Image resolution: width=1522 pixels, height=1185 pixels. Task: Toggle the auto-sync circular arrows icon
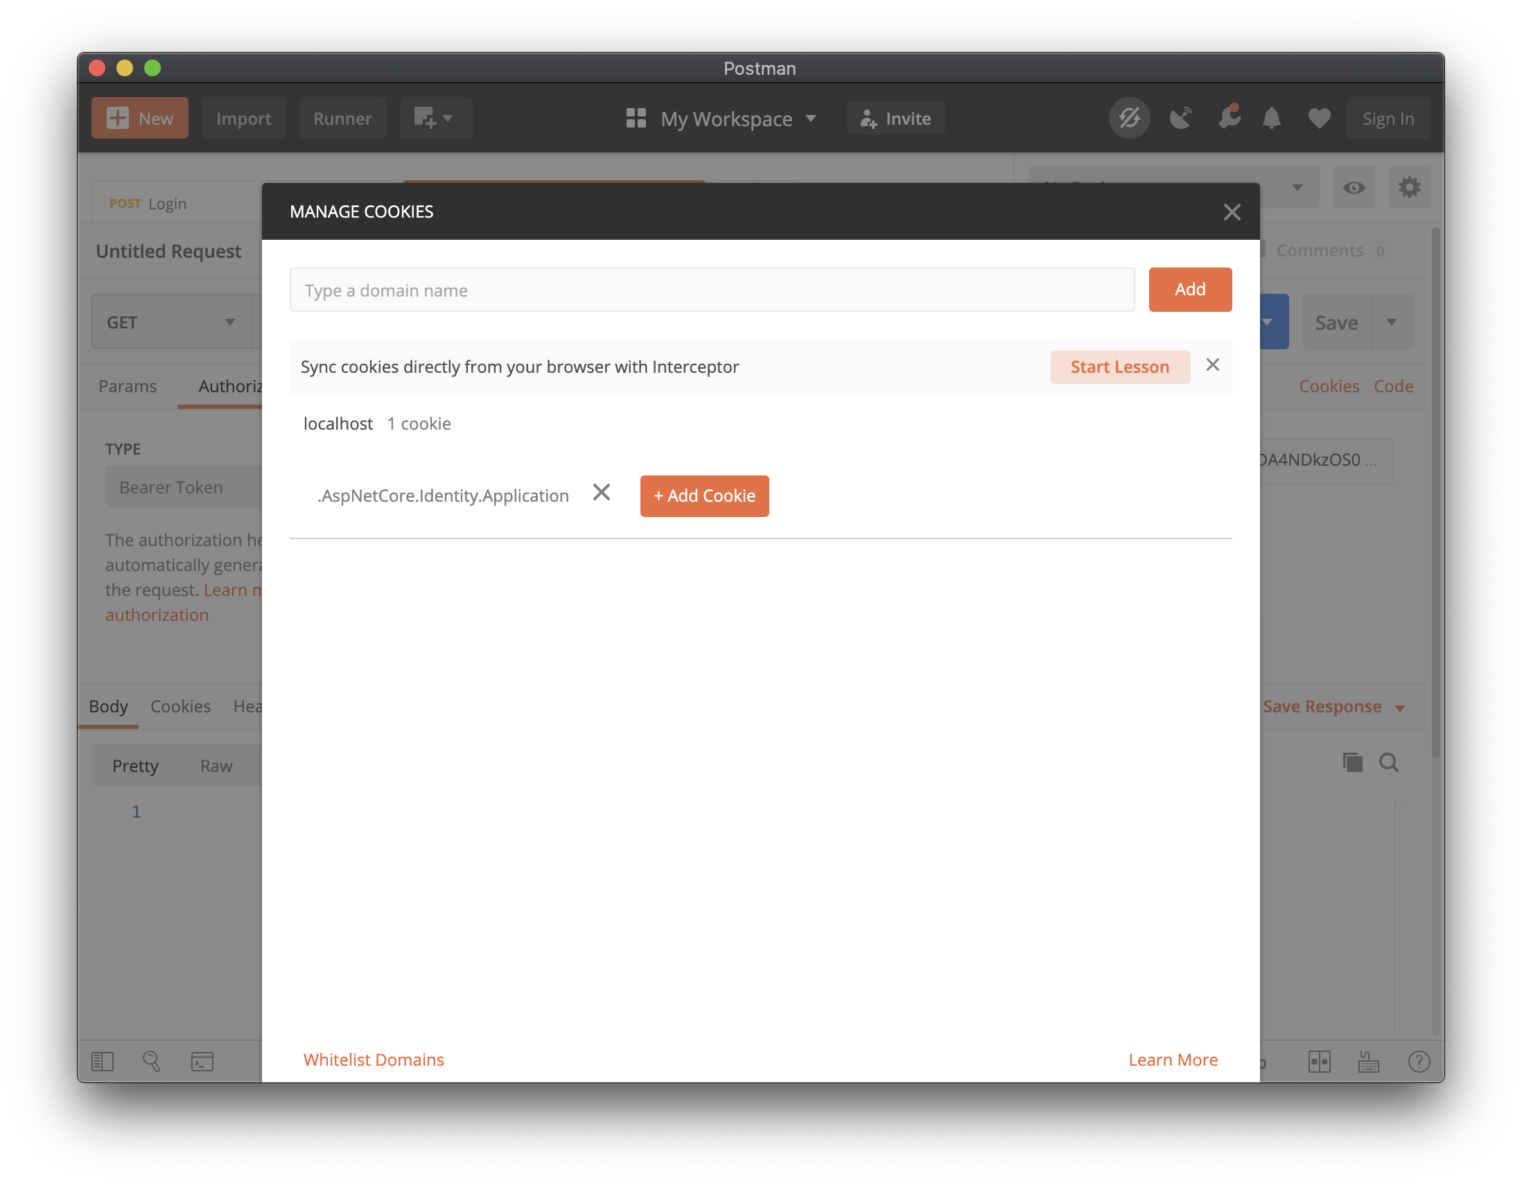pos(1129,118)
